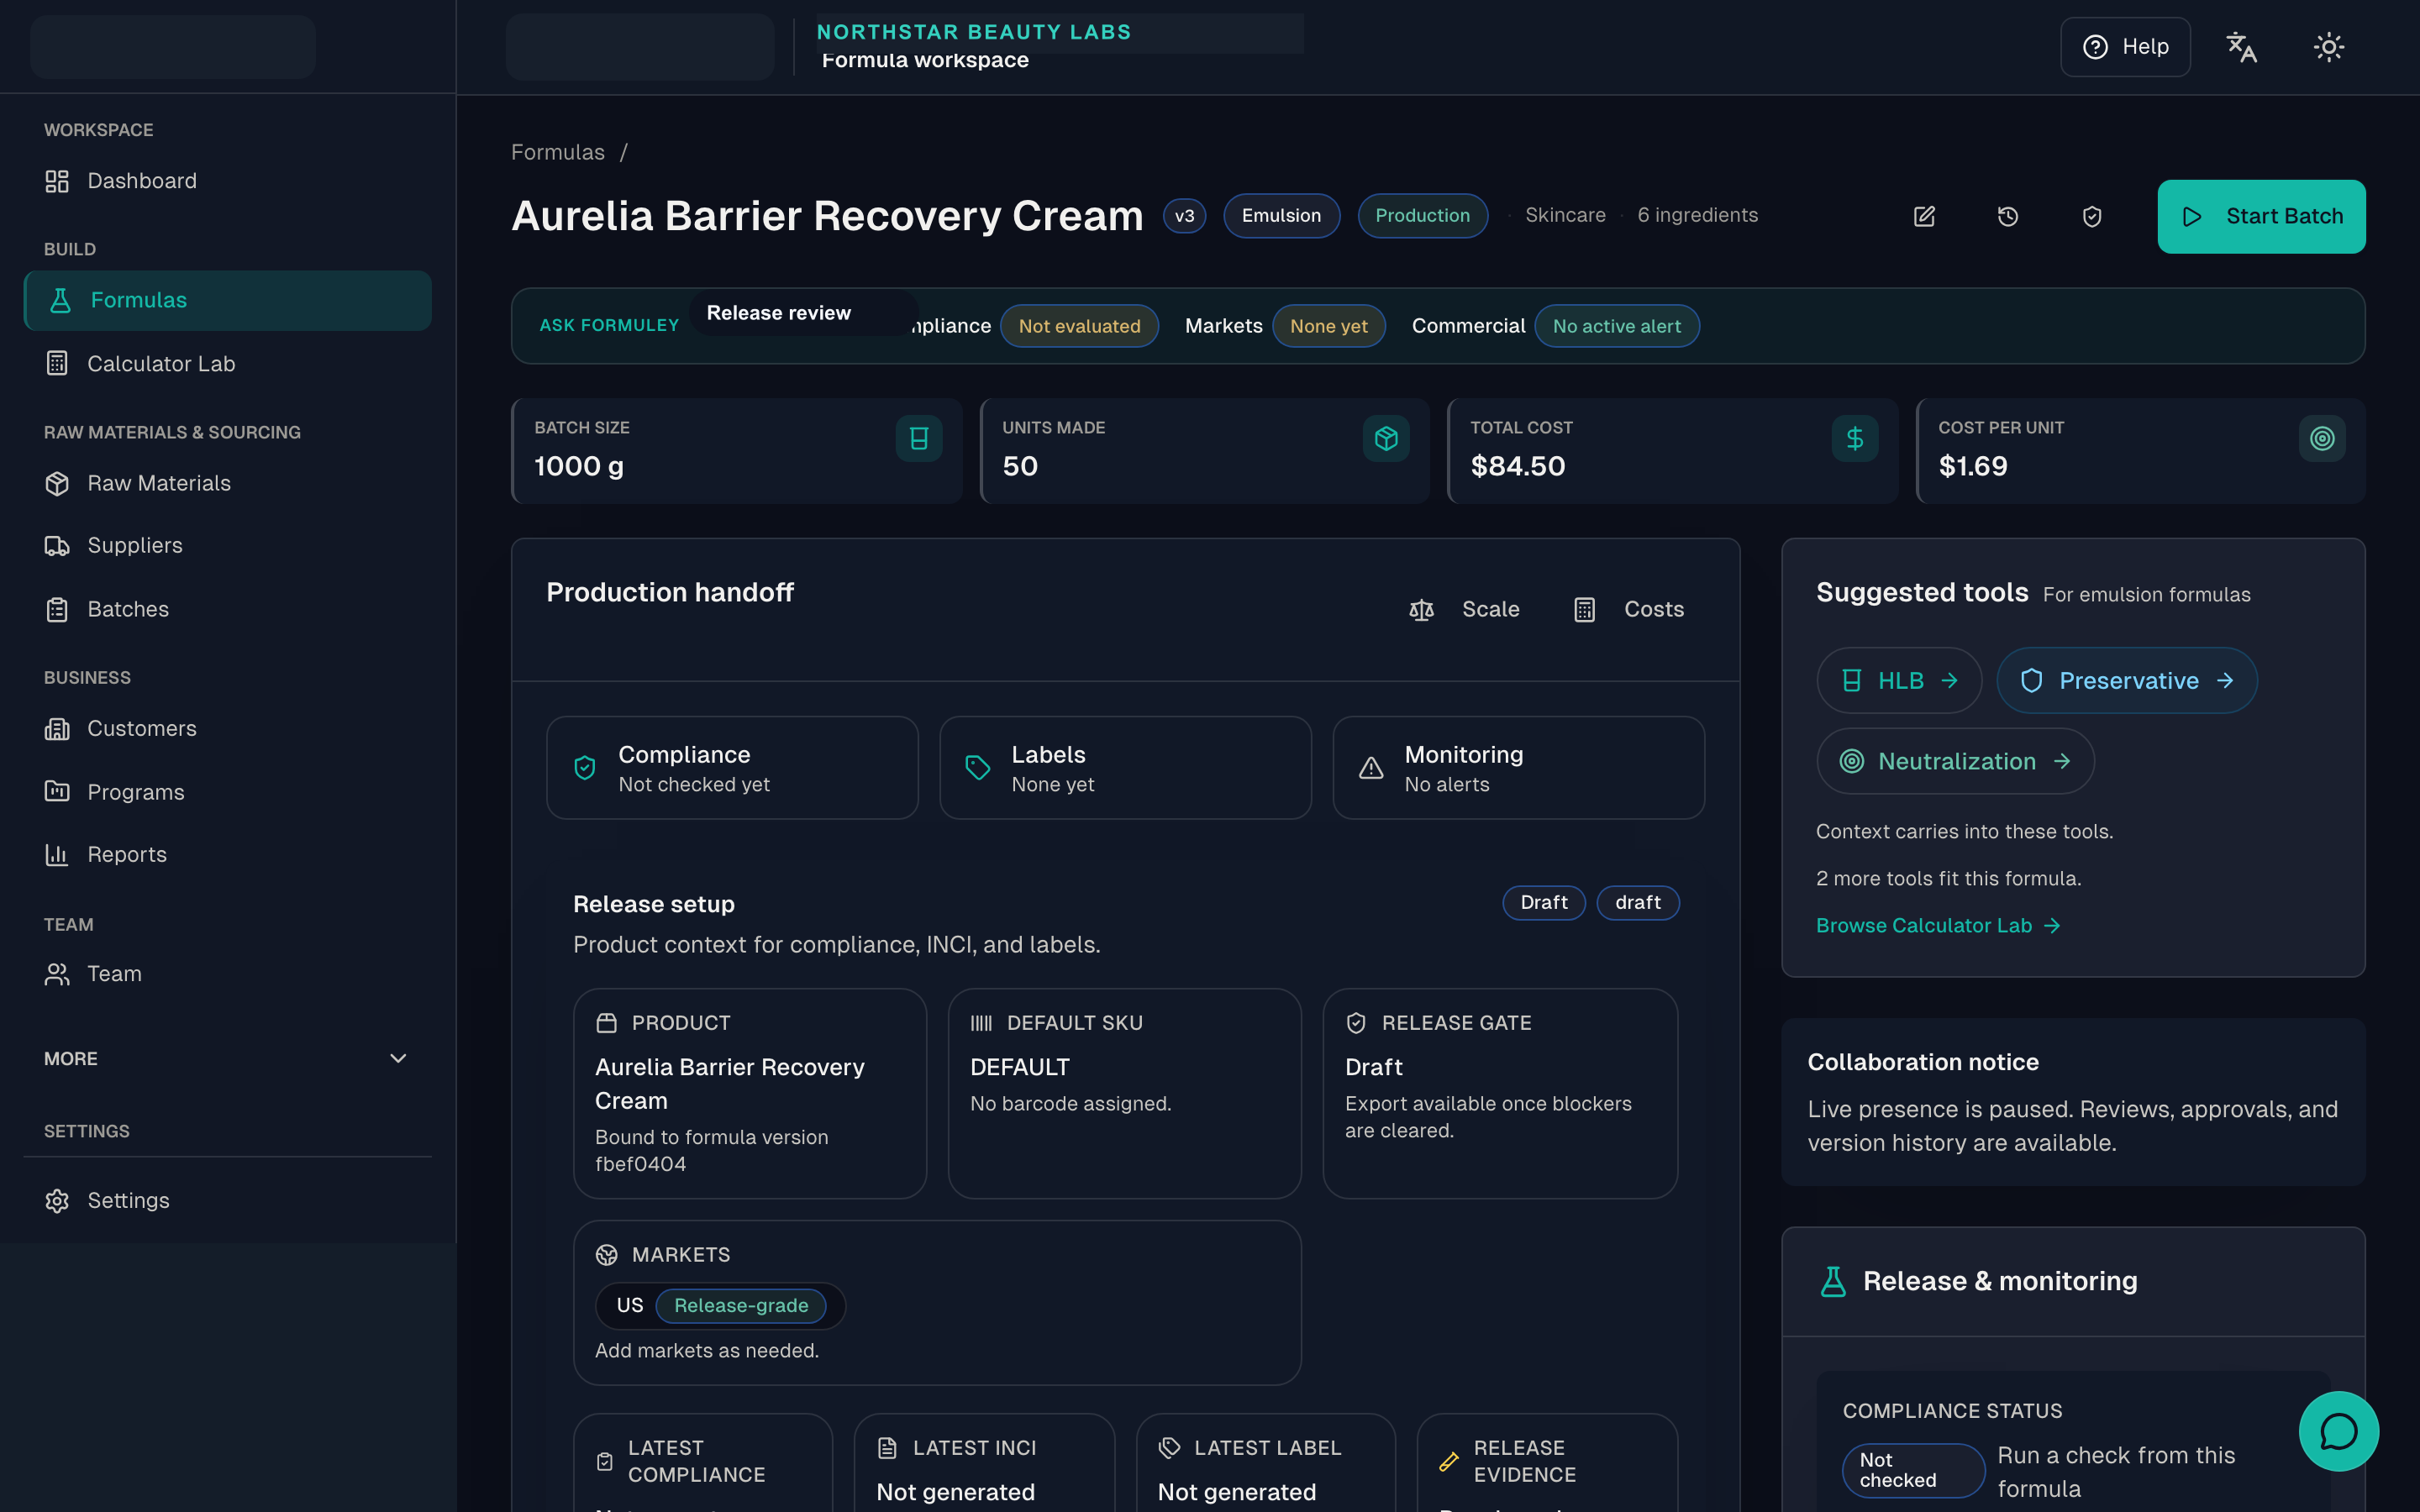Viewport: 2420px width, 1512px height.
Task: Click the Batch Size beaker icon
Action: 918,438
